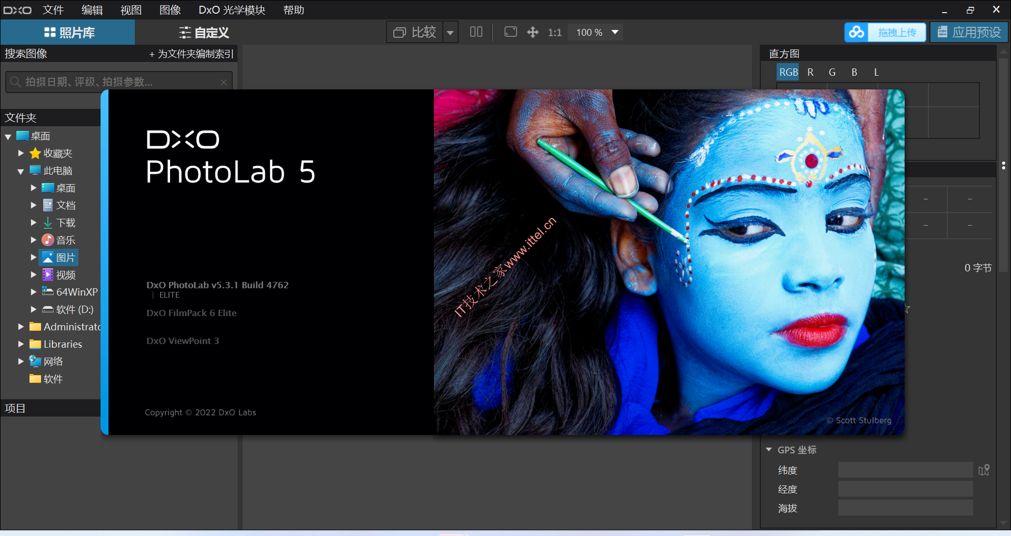Screen dimensions: 1011x536
Task: Expand the 文档 tree node
Action: click(34, 205)
